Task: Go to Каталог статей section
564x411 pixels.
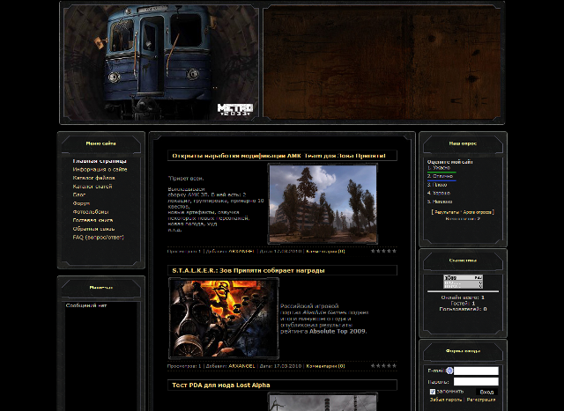Action: click(92, 187)
